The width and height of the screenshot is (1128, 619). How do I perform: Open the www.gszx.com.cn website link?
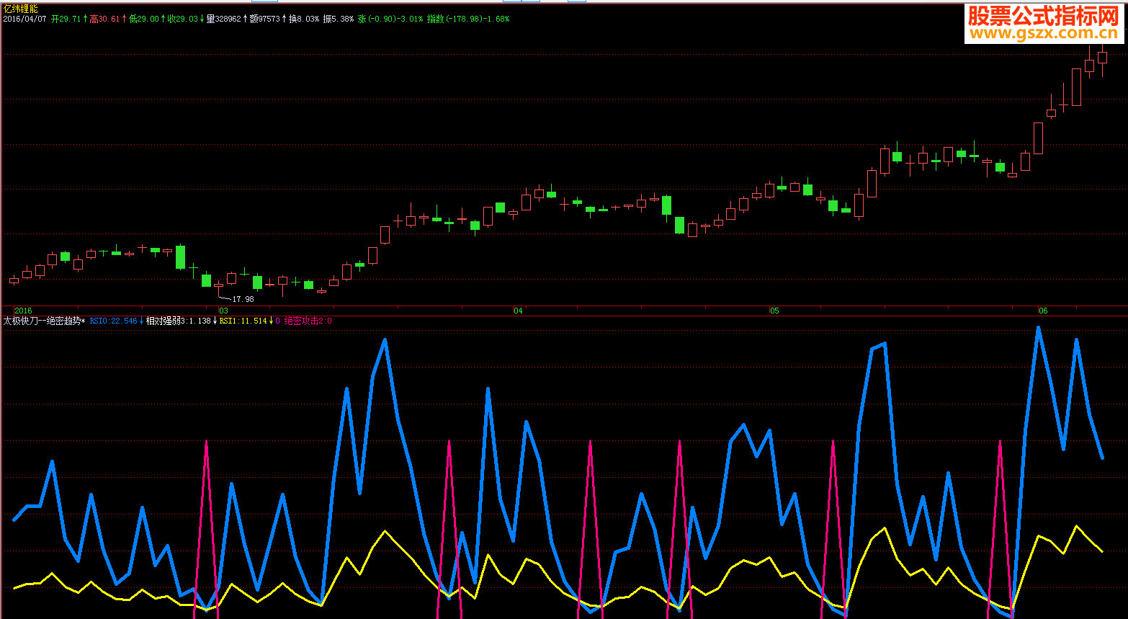coord(1042,33)
